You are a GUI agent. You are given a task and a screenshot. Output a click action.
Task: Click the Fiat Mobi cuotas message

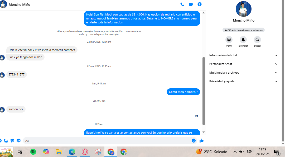pos(142,18)
